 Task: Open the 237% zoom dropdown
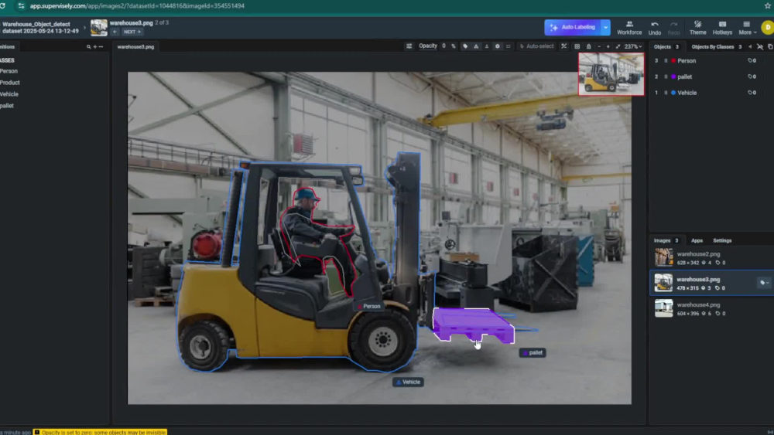[x=633, y=47]
